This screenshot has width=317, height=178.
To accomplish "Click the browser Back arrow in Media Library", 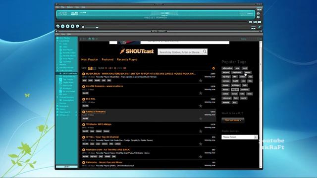I will 81,39.
